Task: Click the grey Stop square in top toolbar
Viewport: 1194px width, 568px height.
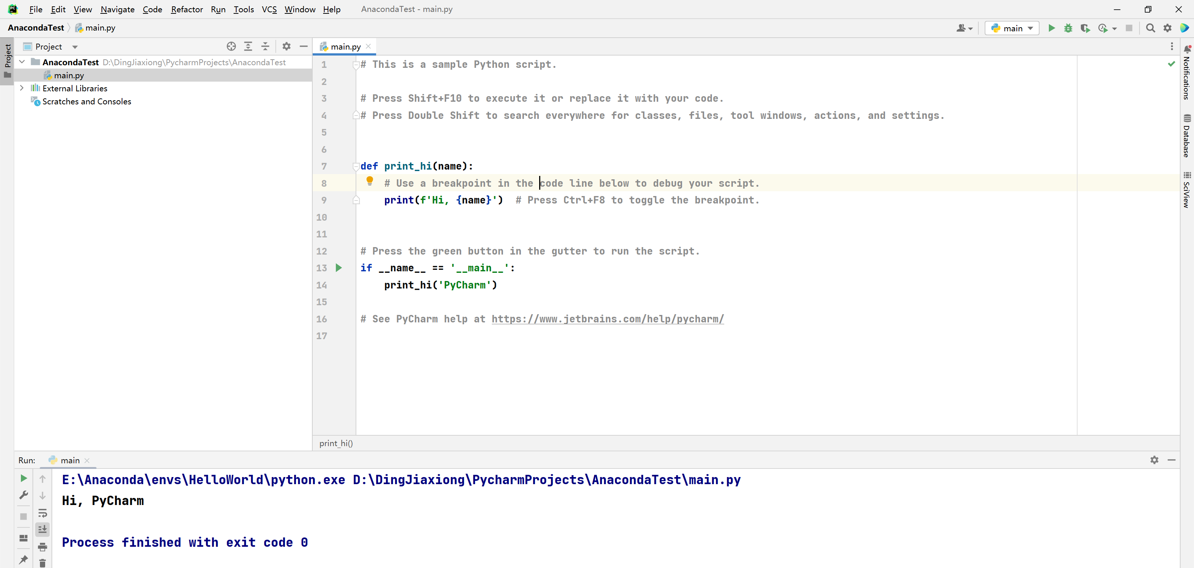Action: tap(1129, 28)
